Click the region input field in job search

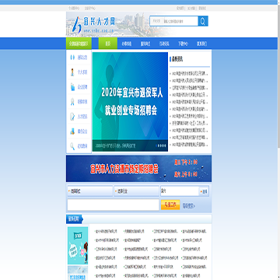pos(180,191)
